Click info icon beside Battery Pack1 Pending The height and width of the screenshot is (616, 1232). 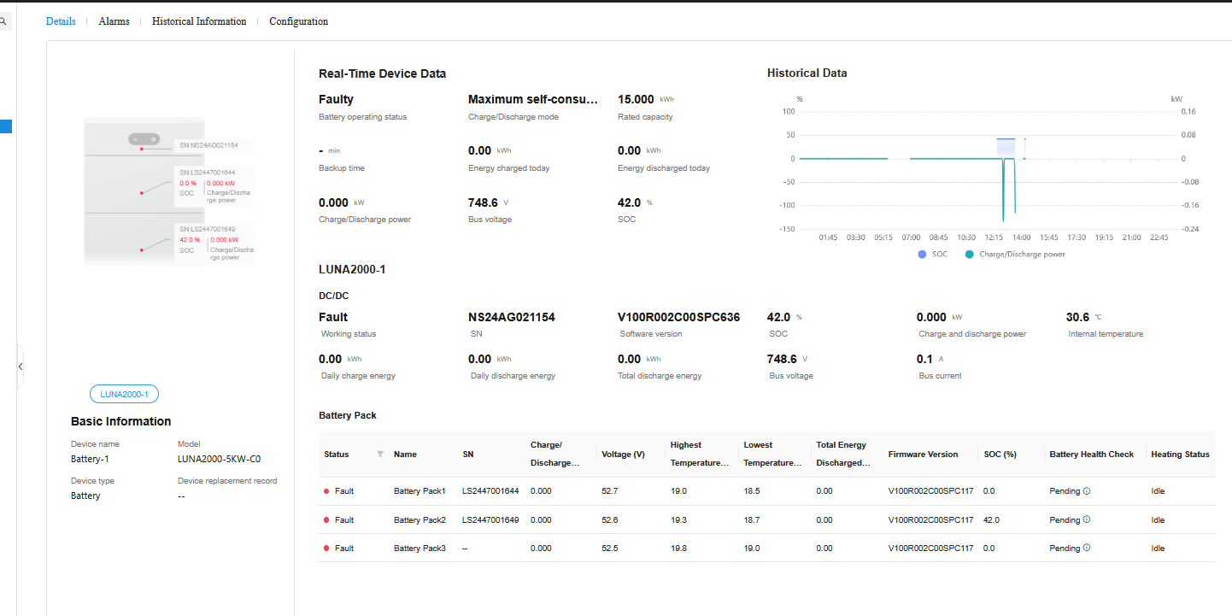coord(1087,491)
